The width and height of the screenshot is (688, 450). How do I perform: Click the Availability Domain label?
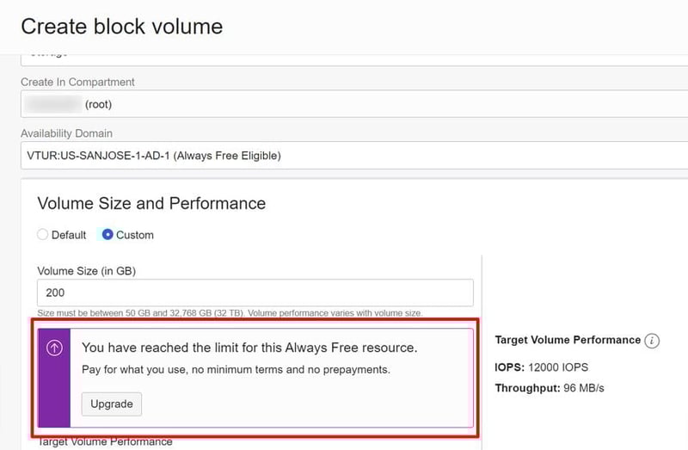click(x=66, y=133)
